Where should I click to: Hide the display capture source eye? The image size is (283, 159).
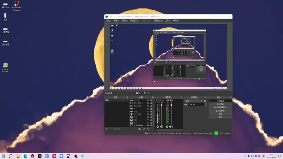point(148,125)
